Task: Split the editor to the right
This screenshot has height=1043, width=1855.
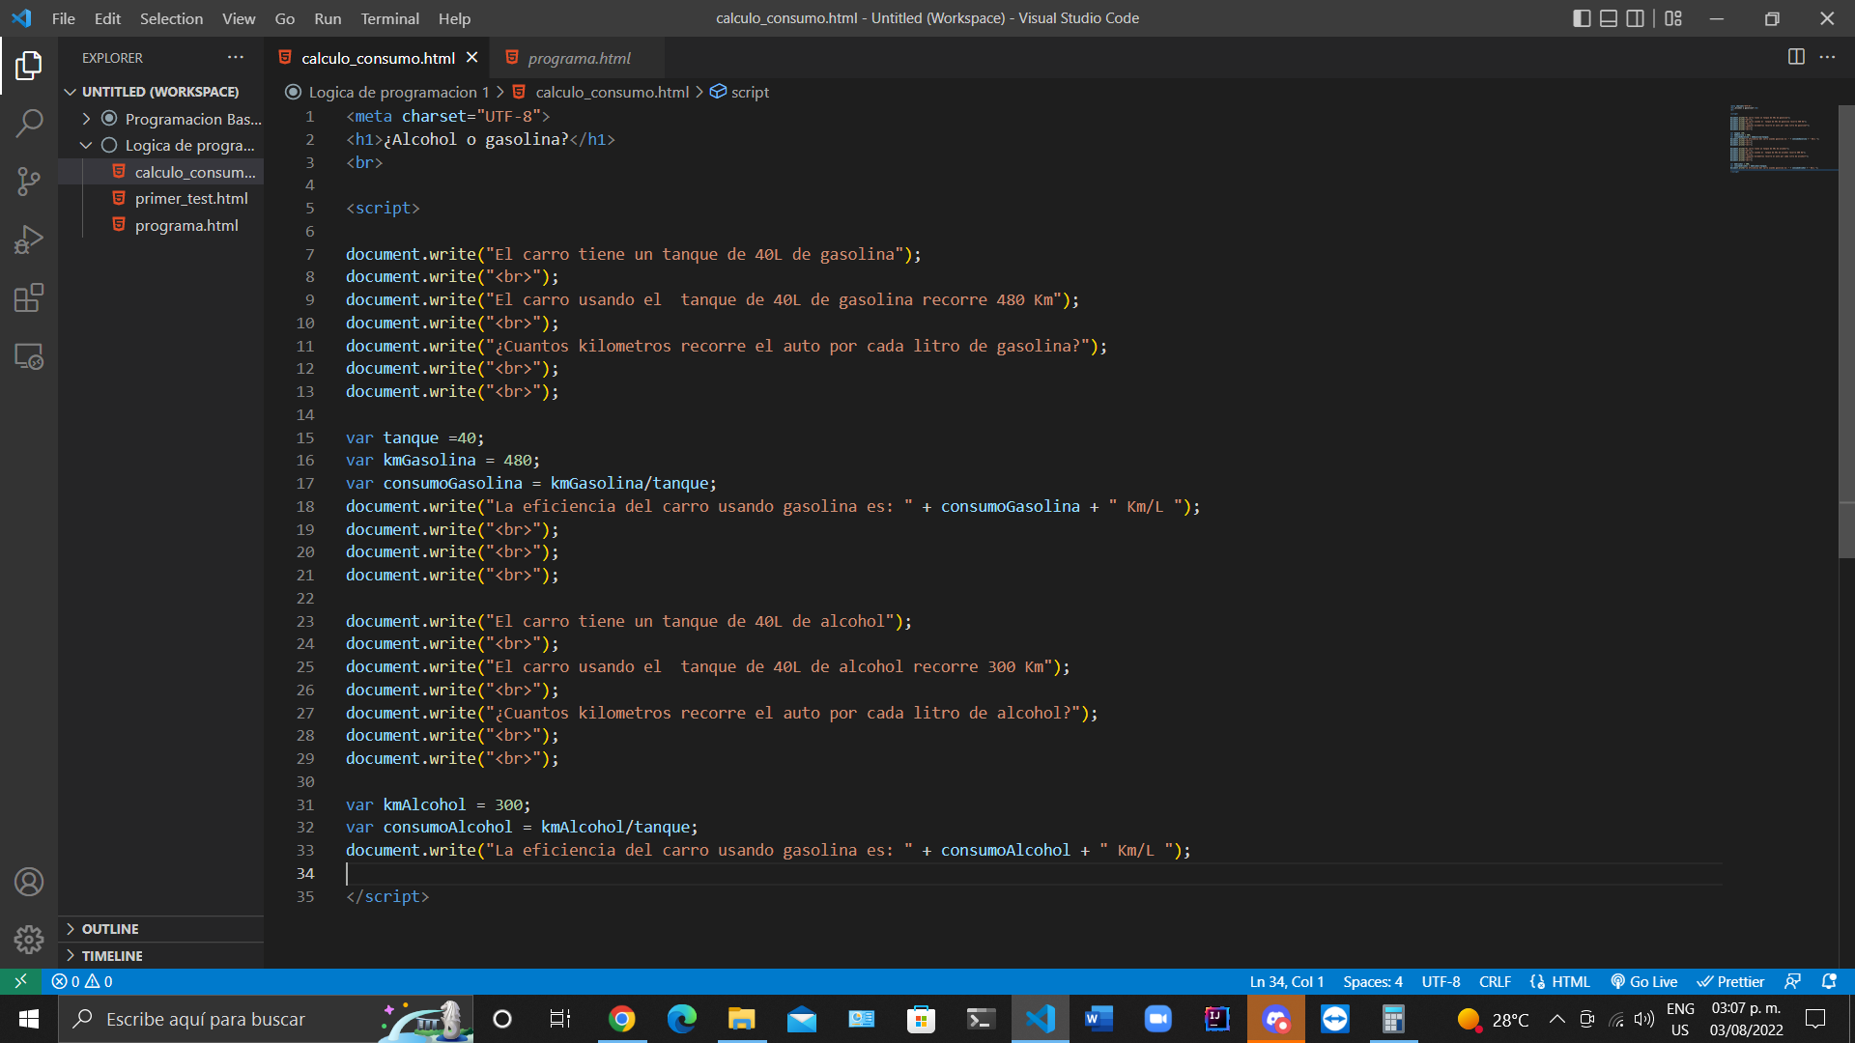Action: (x=1796, y=57)
